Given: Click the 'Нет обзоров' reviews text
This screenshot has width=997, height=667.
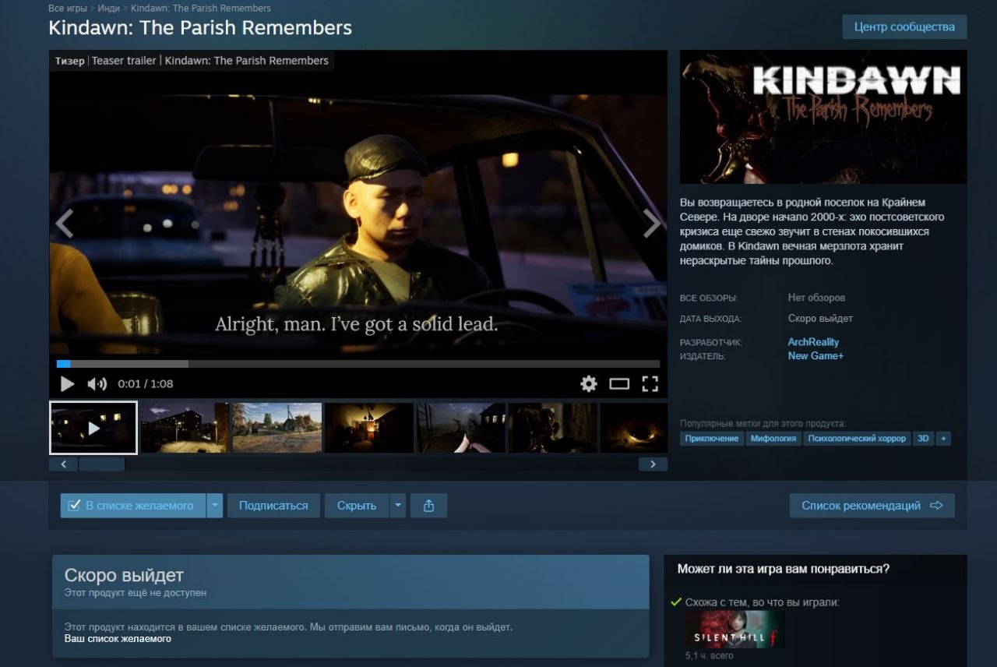Looking at the screenshot, I should coord(816,298).
